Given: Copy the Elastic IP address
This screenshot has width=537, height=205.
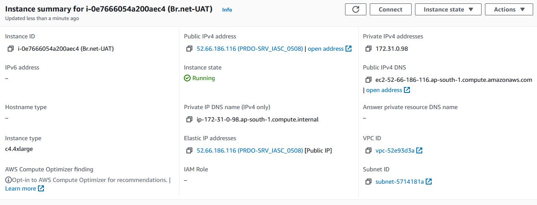Looking at the screenshot, I should pos(189,150).
